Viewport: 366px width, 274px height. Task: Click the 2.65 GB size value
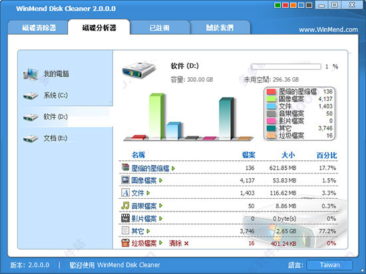[x=286, y=231]
